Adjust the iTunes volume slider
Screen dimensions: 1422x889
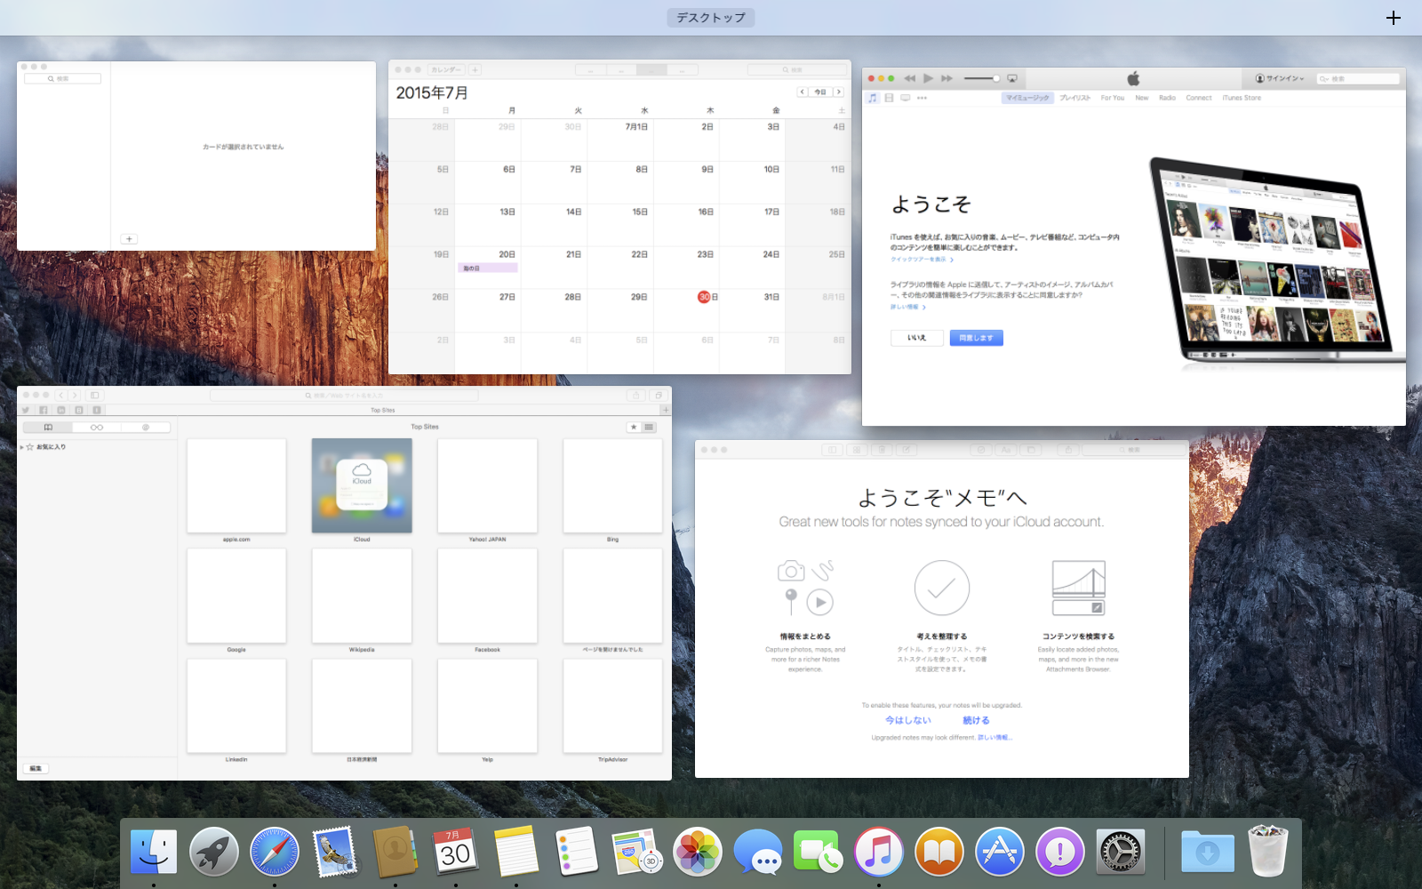[x=982, y=78]
